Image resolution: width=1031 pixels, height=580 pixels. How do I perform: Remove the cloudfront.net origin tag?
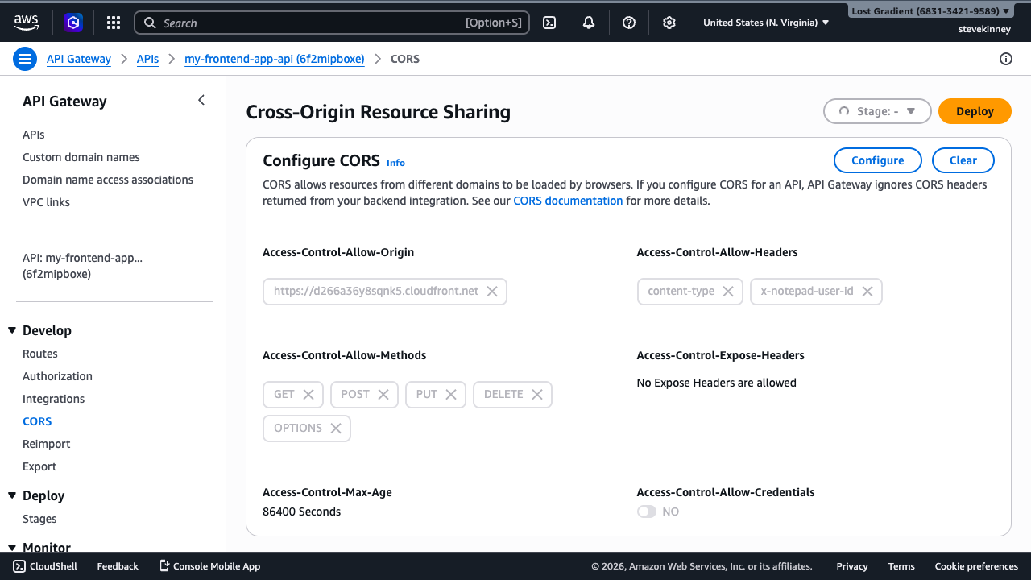coord(492,291)
